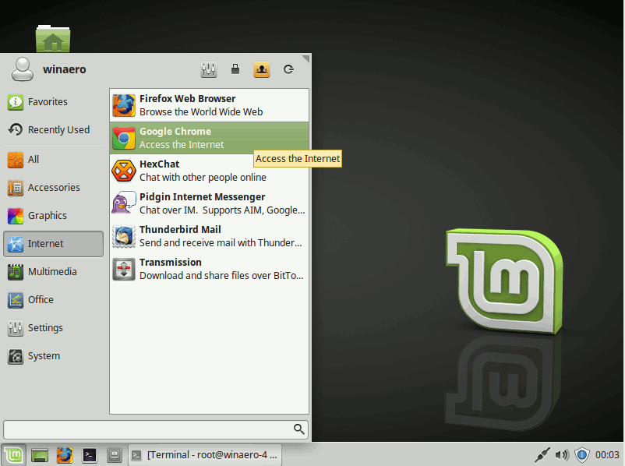Viewport: 625px width, 466px height.
Task: Open the Multimedia category
Action: 54,271
